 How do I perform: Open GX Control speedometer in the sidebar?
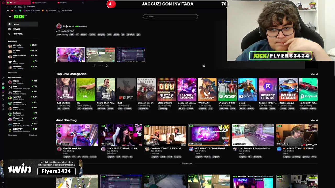[x=3, y=78]
